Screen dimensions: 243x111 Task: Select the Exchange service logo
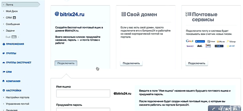231,41
